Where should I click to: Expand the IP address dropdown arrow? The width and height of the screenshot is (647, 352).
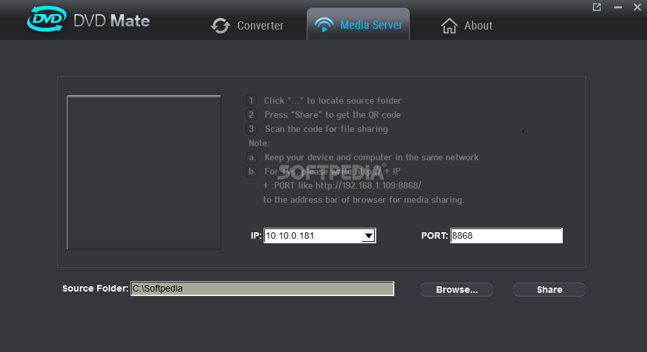tap(369, 236)
